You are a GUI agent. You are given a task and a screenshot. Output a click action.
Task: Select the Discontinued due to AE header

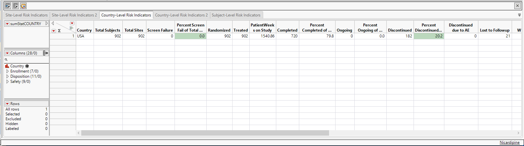click(x=461, y=27)
